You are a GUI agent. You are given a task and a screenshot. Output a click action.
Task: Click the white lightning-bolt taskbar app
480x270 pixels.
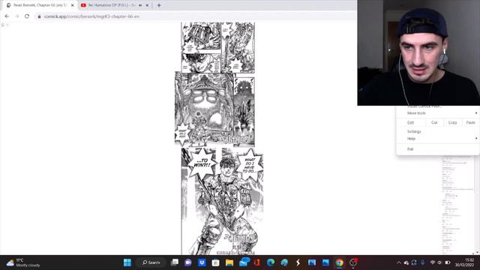point(298,262)
